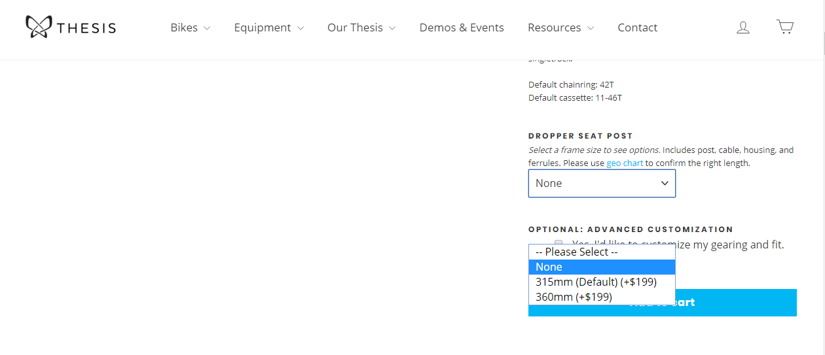
Task: Click the DROPPER SEAT POST heading
Action: tap(581, 136)
